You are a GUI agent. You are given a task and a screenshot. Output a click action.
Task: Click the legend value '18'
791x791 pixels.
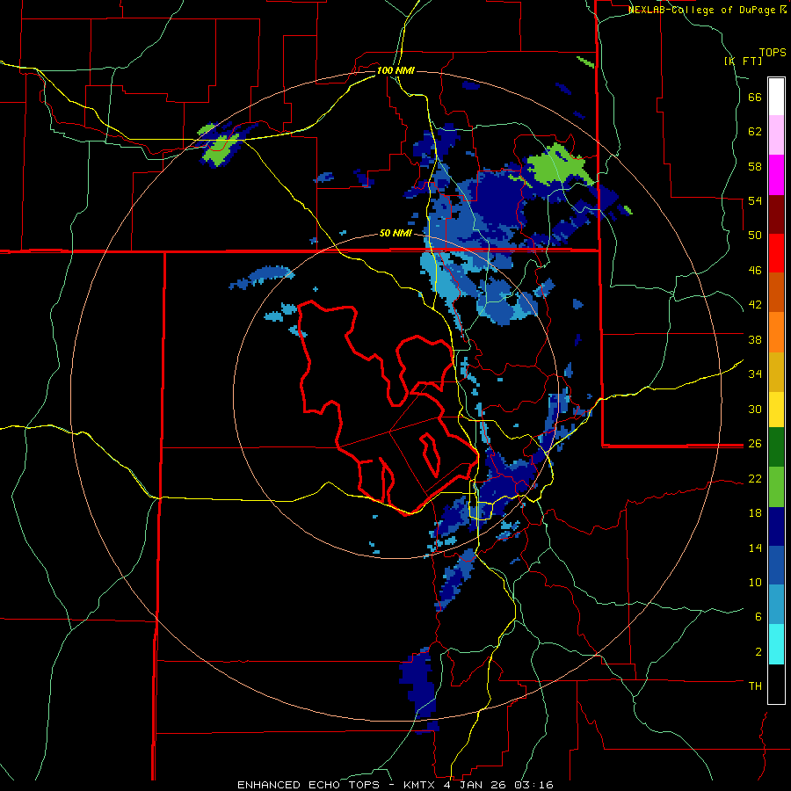click(x=755, y=513)
